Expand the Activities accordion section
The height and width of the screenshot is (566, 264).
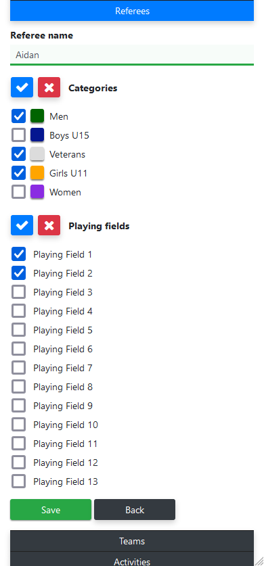[132, 559]
